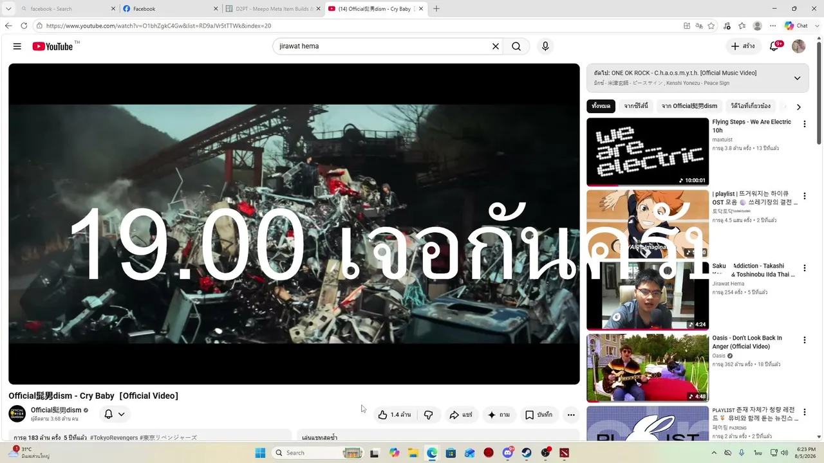The height and width of the screenshot is (463, 824).
Task: Open Copilot Chat in Edge
Action: (x=796, y=26)
